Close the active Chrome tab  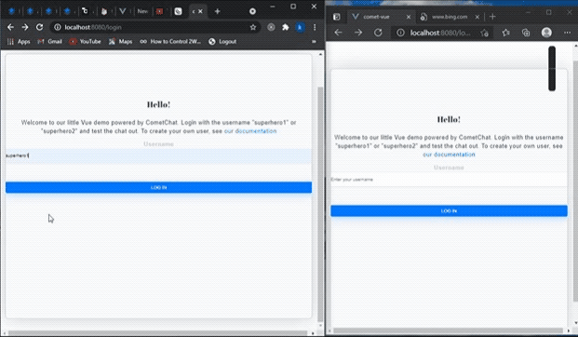[x=200, y=11]
